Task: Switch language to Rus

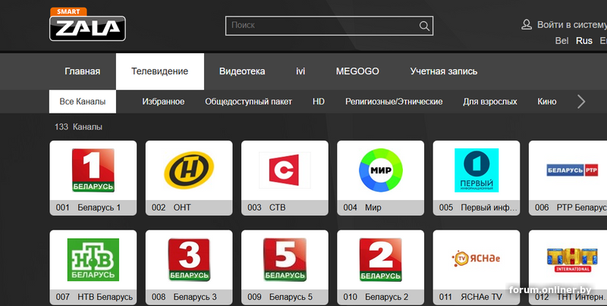Action: coord(583,41)
